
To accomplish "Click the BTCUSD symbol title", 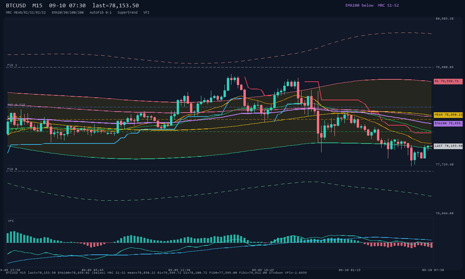I will point(16,6).
